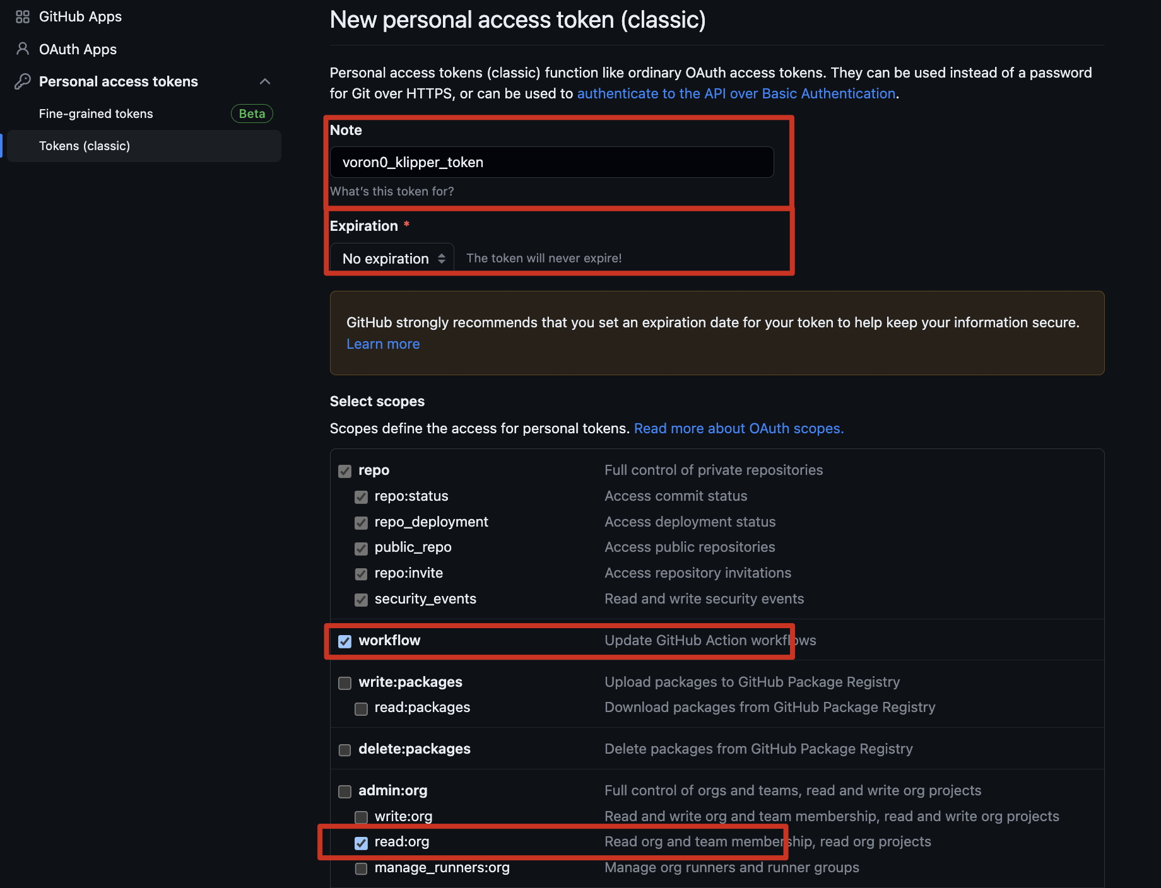Open Read more about OAuth scopes
This screenshot has width=1161, height=888.
click(738, 428)
